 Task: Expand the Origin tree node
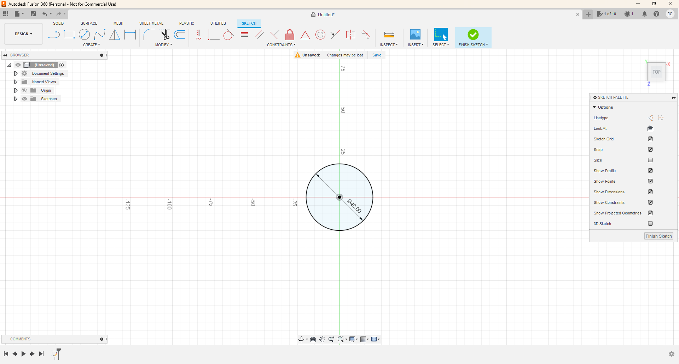tap(16, 90)
